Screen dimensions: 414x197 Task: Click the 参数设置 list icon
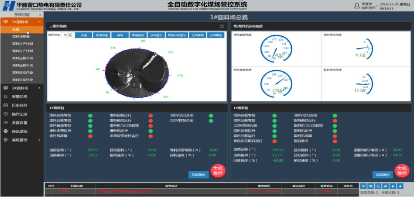[x=5, y=123]
